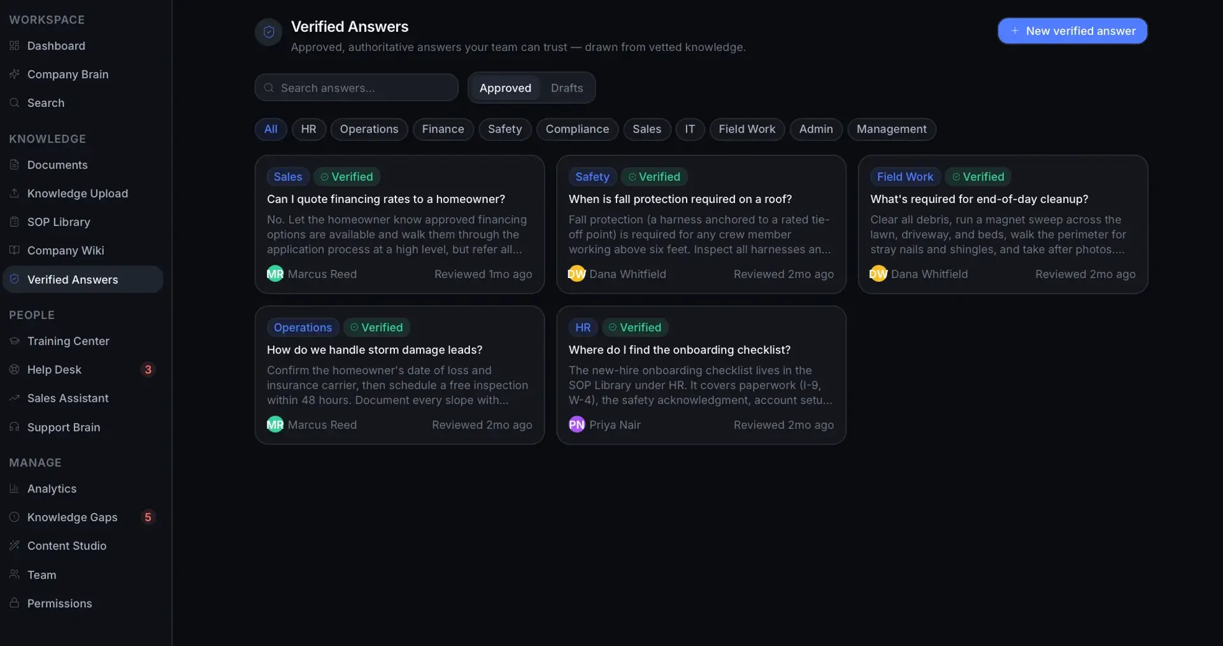This screenshot has height=646, width=1223.
Task: Filter answers by Safety chip
Action: pos(505,129)
